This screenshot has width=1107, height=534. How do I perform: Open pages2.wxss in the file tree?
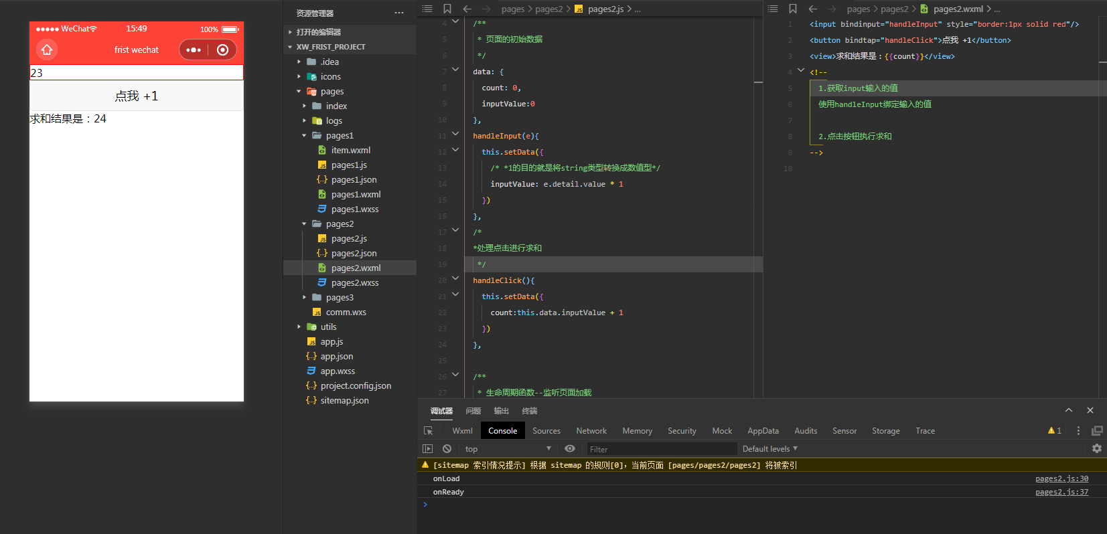coord(355,282)
